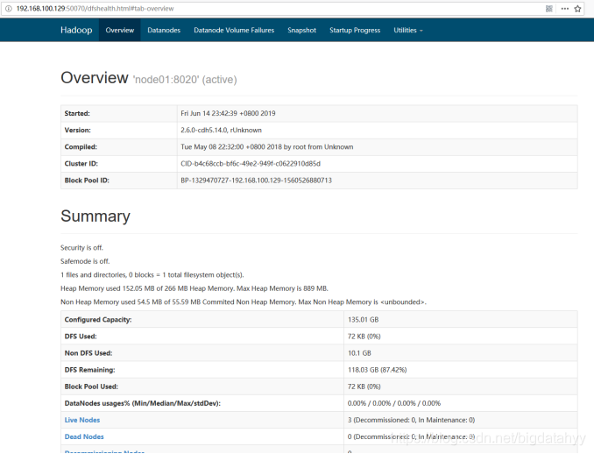
Task: Click the 'Safemode is off.' line
Action: 85,261
